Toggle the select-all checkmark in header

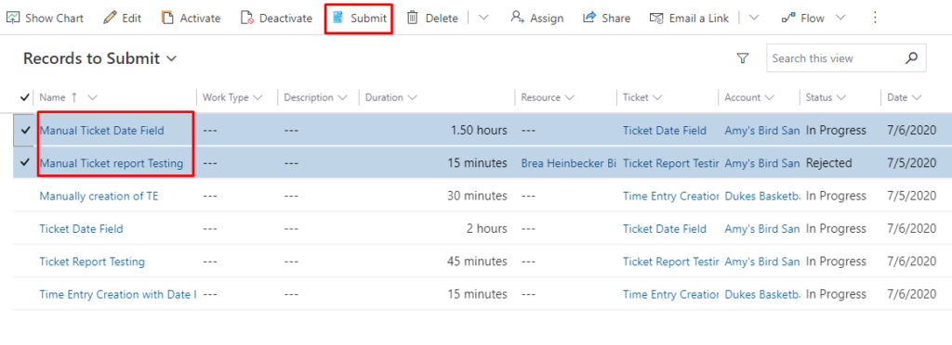(25, 96)
